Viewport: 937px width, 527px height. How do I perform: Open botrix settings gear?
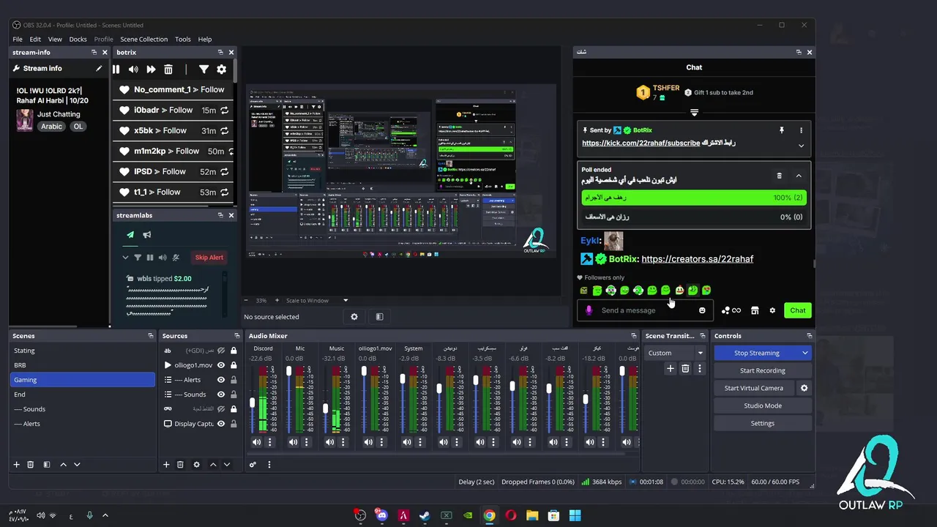[x=221, y=69]
